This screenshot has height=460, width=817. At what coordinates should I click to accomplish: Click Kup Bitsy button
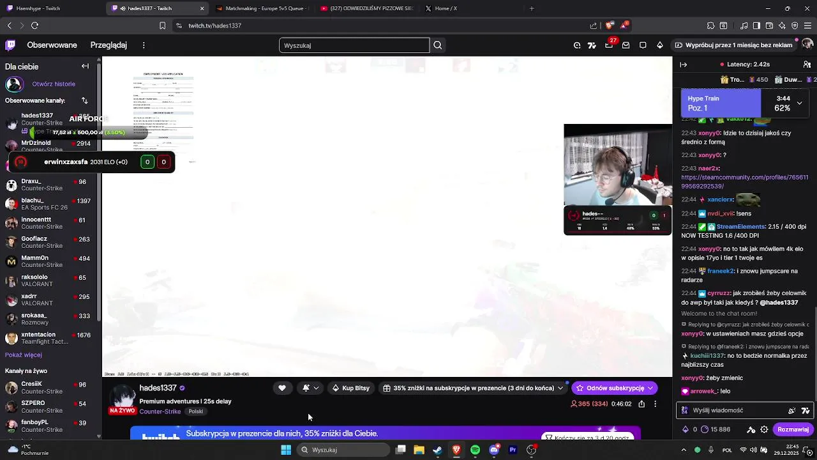point(350,388)
